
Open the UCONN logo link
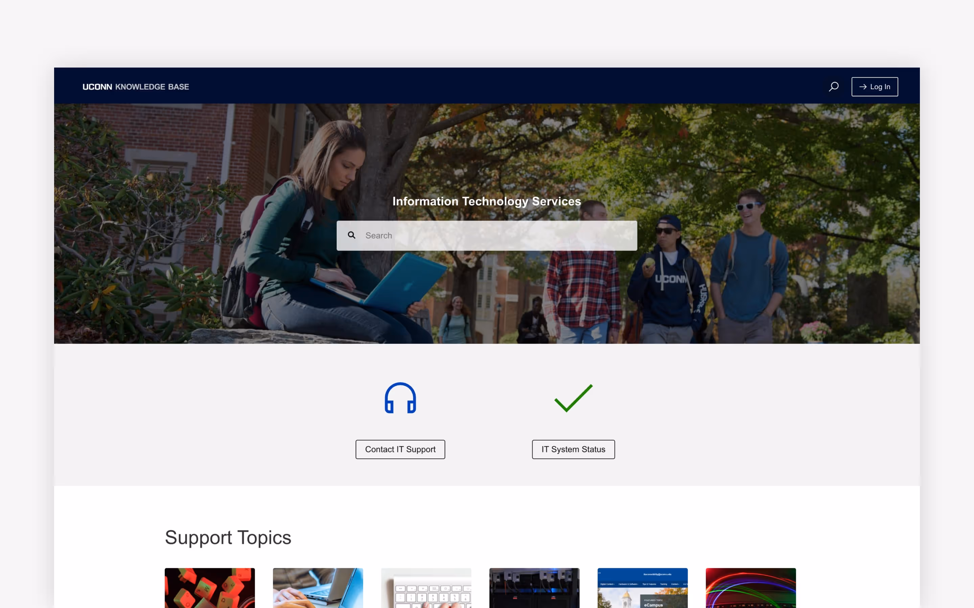tap(97, 86)
